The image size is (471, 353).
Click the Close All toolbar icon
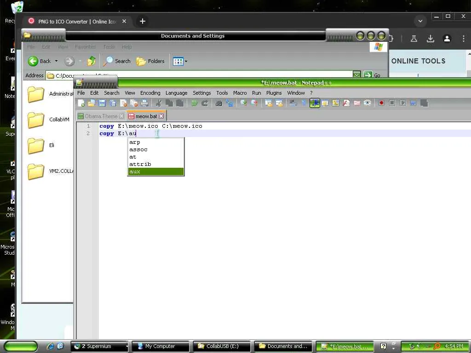(134, 103)
